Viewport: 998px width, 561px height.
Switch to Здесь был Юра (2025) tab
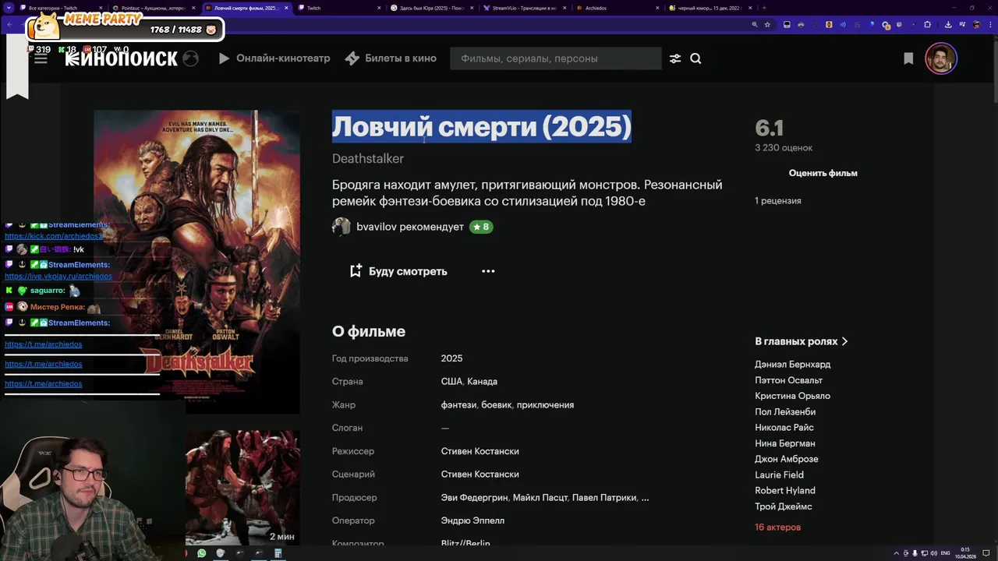point(433,8)
